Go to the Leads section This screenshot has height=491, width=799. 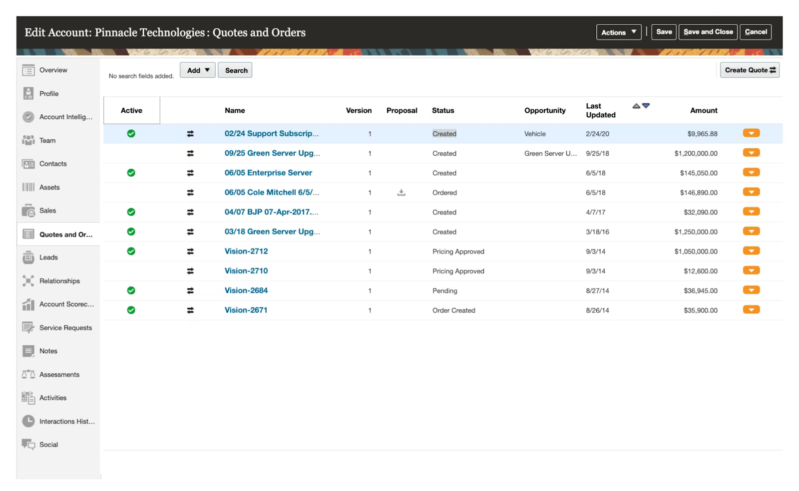coord(48,257)
